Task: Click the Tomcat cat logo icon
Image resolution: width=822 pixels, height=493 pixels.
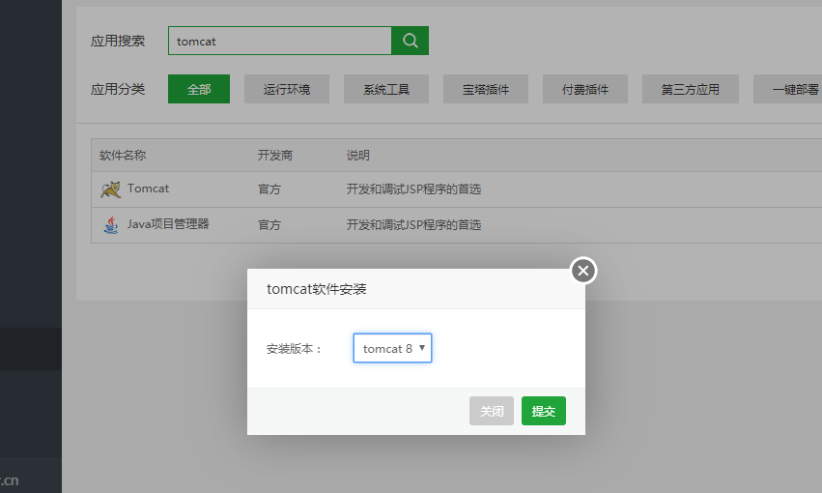Action: [x=111, y=189]
